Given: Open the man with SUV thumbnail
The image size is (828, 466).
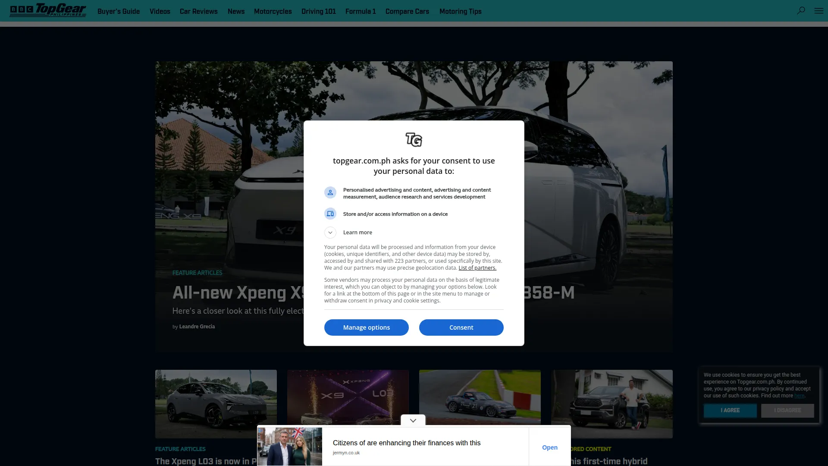Looking at the screenshot, I should tap(612, 404).
